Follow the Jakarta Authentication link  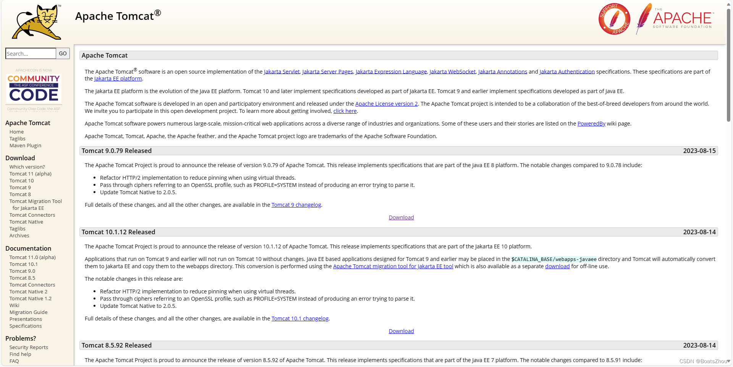567,72
